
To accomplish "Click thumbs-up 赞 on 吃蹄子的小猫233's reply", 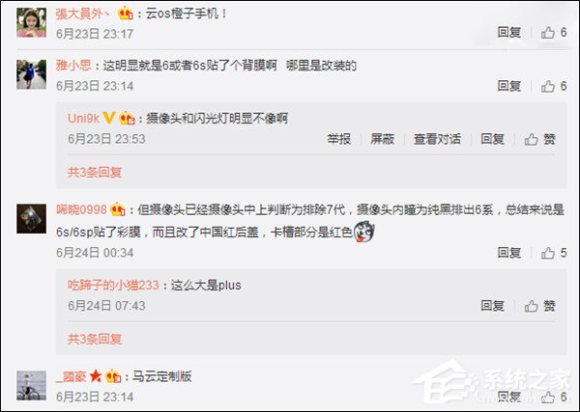I will (540, 306).
